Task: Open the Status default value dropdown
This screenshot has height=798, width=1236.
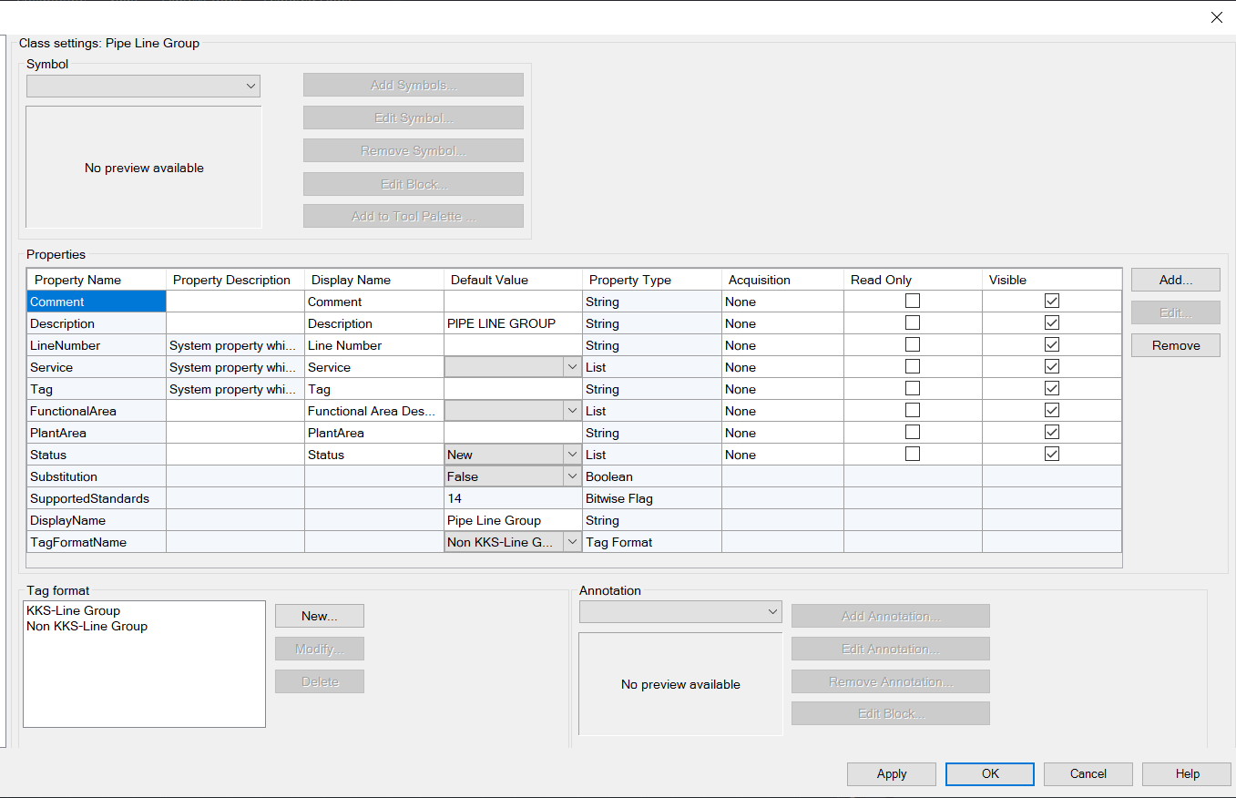Action: [572, 454]
